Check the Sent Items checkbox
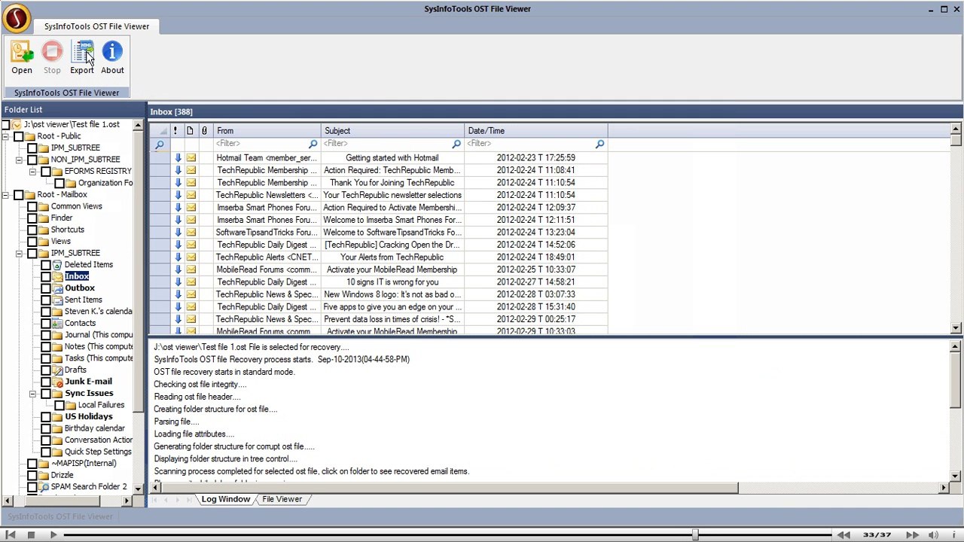964x542 pixels. point(46,300)
